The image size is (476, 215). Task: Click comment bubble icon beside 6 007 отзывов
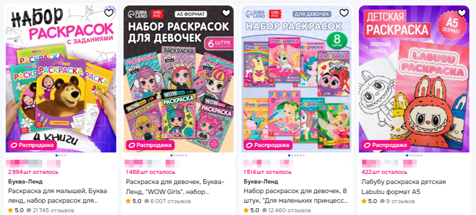click(146, 201)
